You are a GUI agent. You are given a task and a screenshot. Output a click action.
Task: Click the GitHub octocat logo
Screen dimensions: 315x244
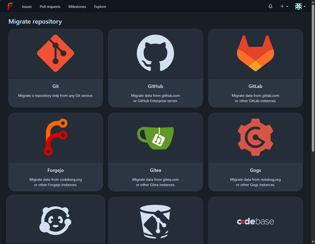coord(155,53)
